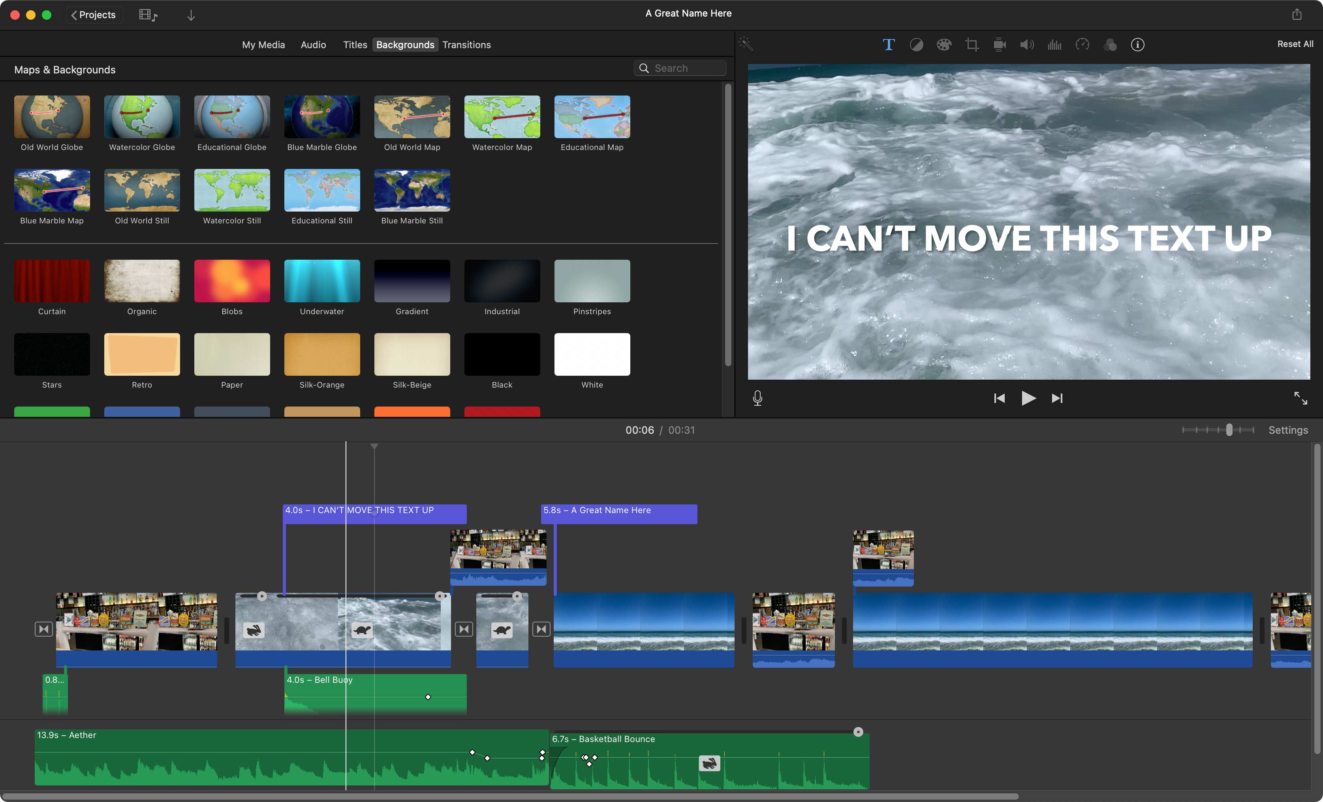Image resolution: width=1323 pixels, height=802 pixels.
Task: Enter fullscreen playback with the arrows icon
Action: click(1300, 398)
